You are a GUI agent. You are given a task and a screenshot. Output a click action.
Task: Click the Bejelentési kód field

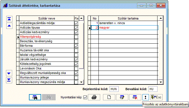click(114, 89)
